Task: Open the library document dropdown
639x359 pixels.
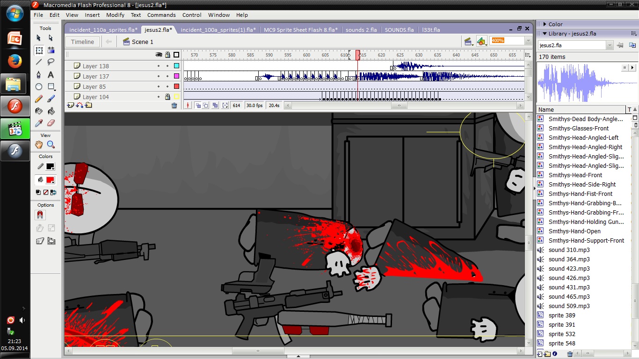Action: click(610, 45)
